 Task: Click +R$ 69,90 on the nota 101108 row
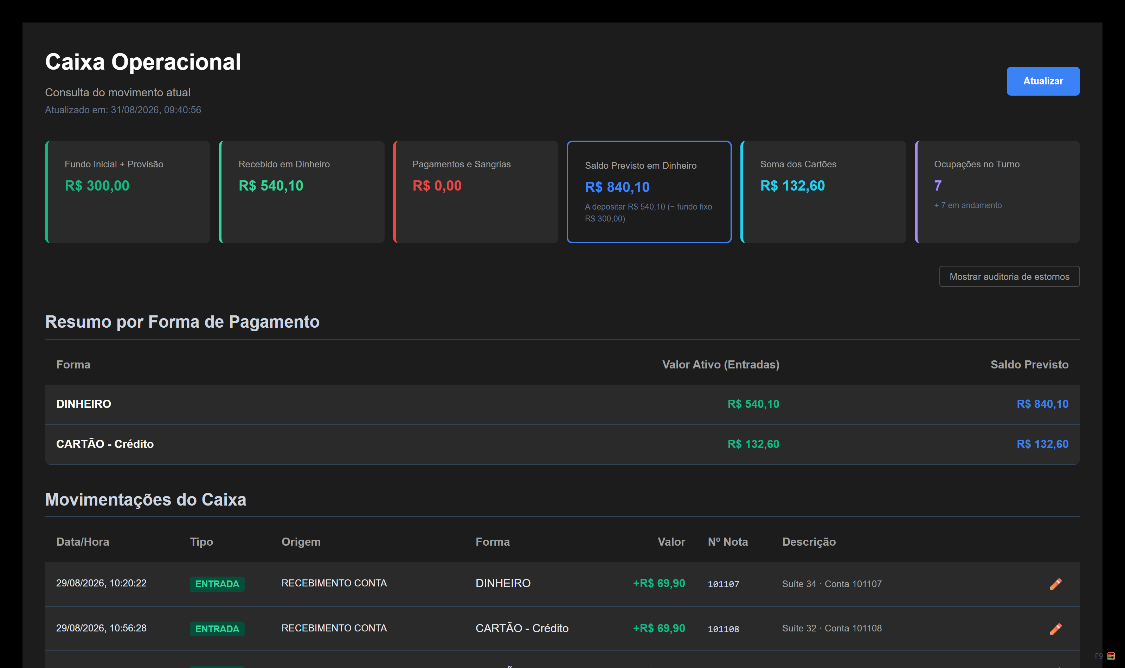pyautogui.click(x=659, y=628)
